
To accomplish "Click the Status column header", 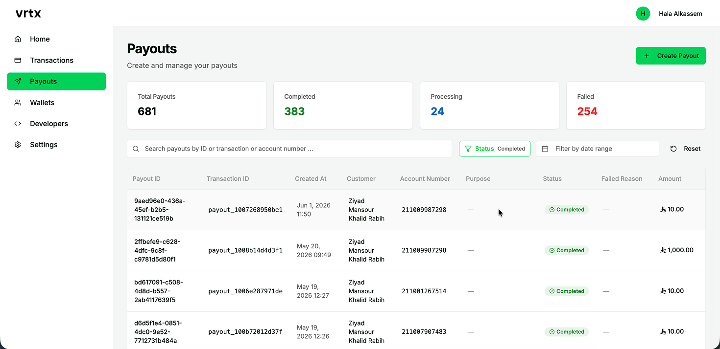I will click(x=552, y=179).
